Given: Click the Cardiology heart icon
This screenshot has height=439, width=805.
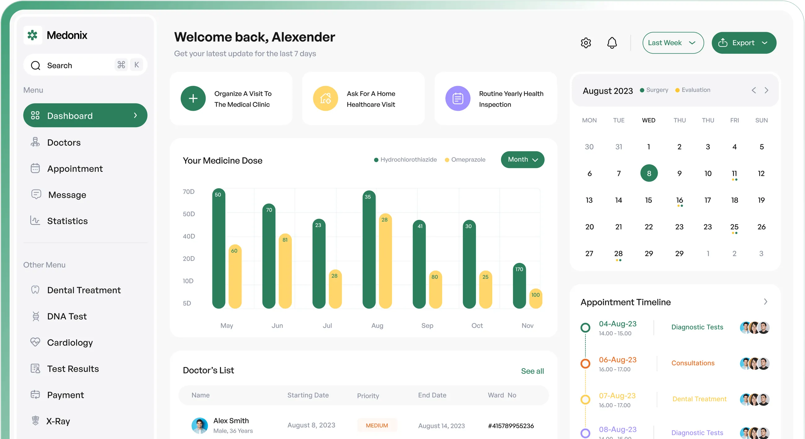Looking at the screenshot, I should click(x=35, y=342).
